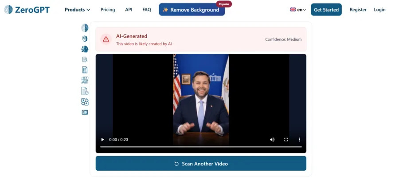Click 'This video is likely created by AI'
Screen dimensions: 399x180
144,44
